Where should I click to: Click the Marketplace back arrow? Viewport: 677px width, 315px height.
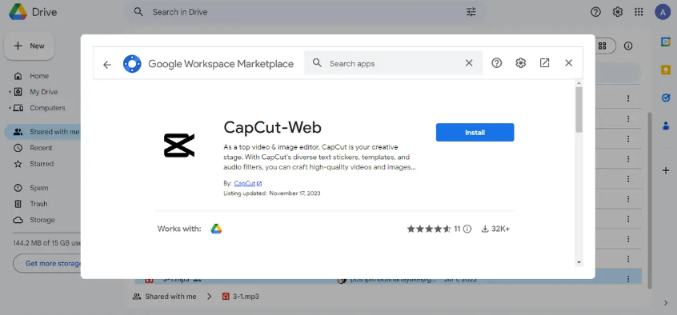click(107, 65)
